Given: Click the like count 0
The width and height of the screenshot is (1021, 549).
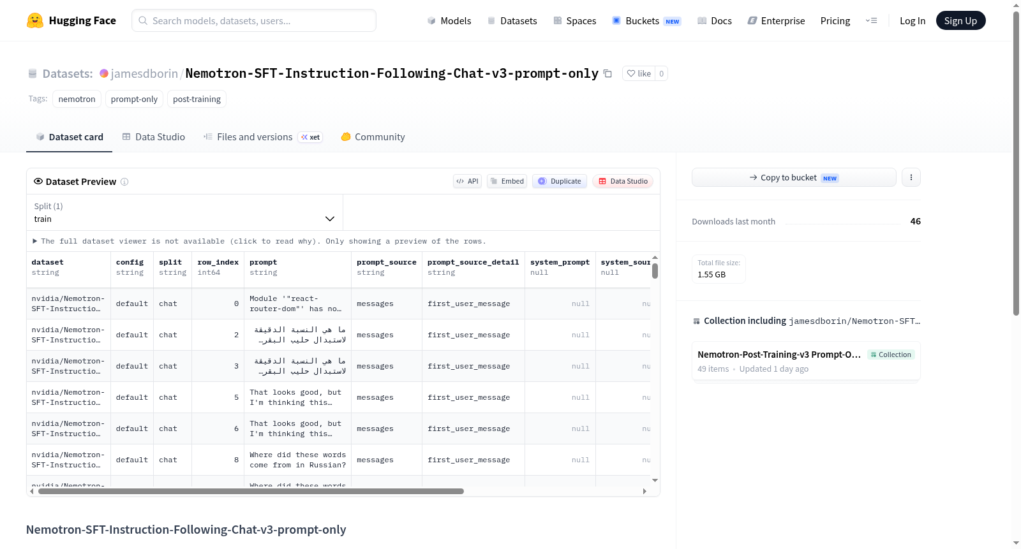Looking at the screenshot, I should point(662,74).
